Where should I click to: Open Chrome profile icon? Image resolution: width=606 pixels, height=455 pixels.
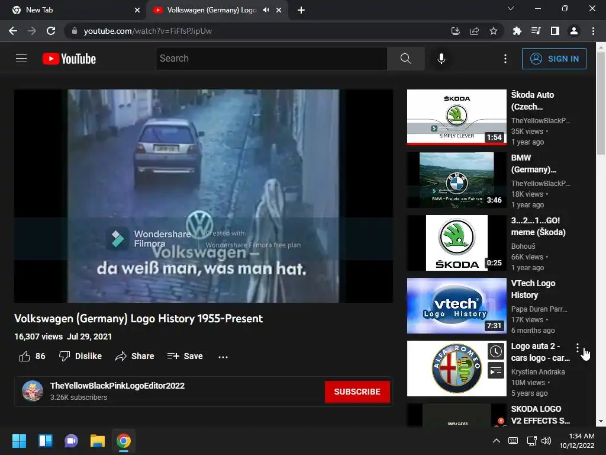[x=574, y=31]
